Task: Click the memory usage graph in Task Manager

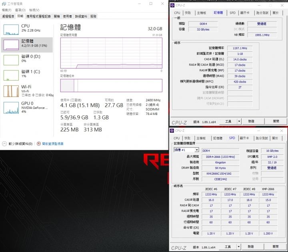Action: pos(111,53)
